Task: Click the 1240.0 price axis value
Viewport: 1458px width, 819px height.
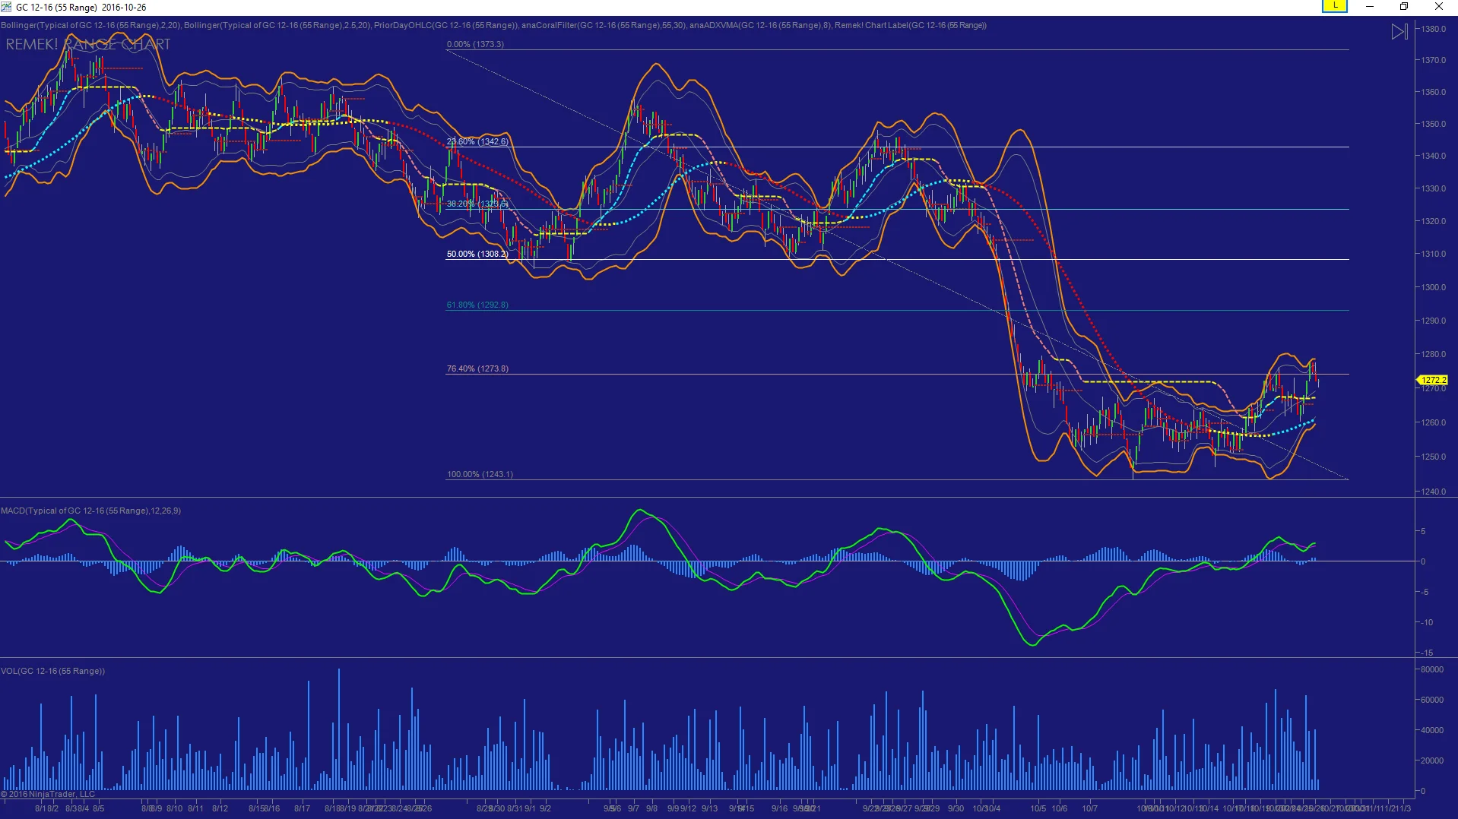Action: click(1434, 492)
